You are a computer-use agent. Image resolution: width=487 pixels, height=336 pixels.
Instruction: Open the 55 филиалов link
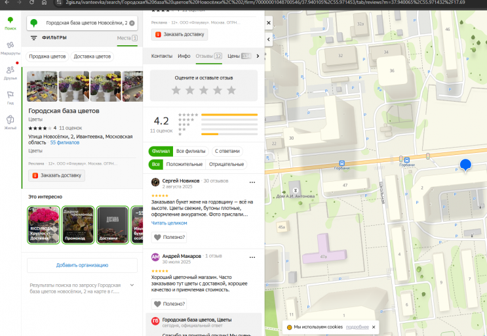[x=65, y=142]
